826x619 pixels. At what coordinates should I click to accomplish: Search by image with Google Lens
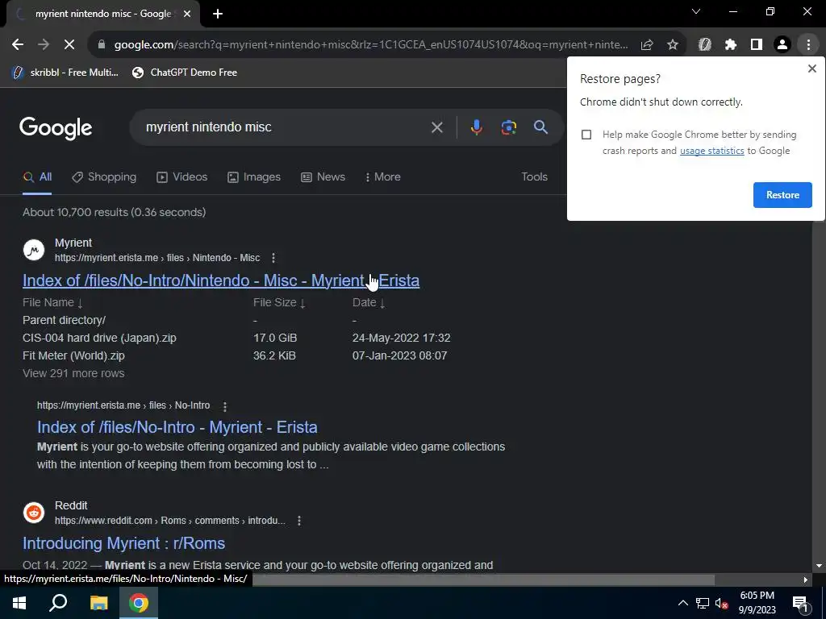(508, 127)
